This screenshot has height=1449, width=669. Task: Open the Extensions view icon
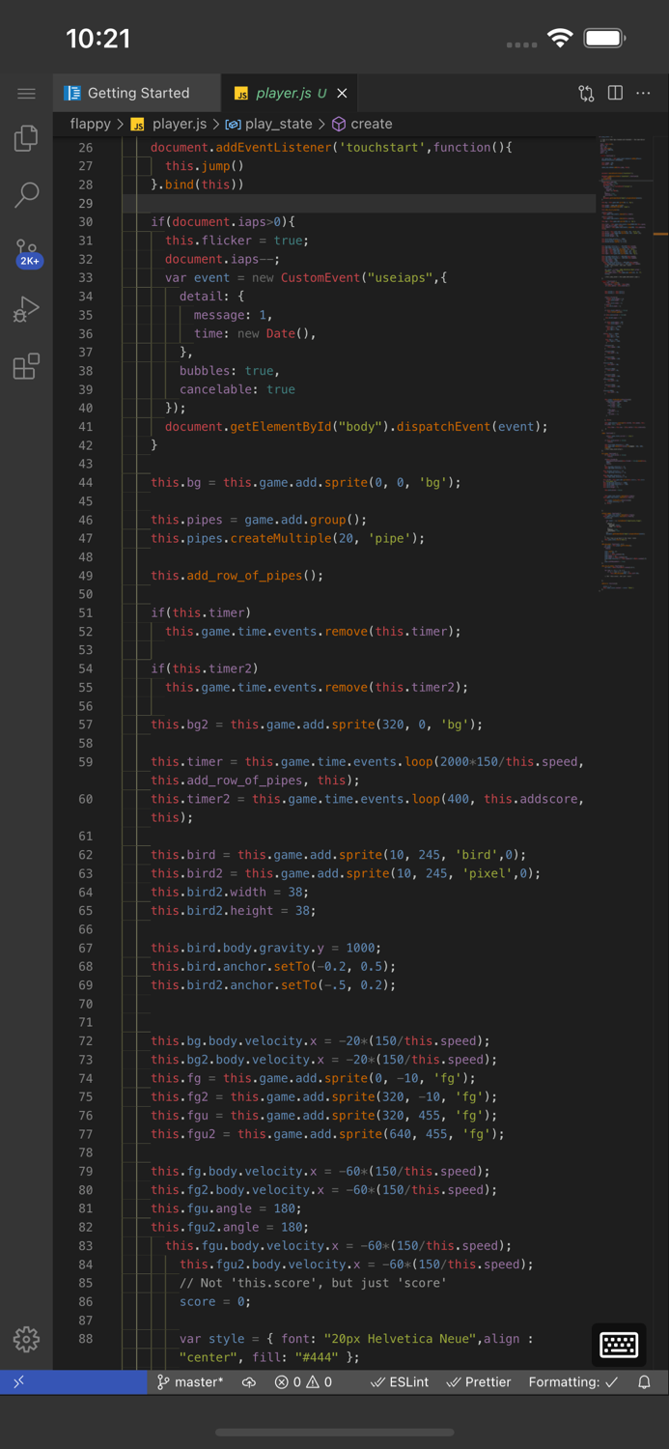tap(26, 366)
